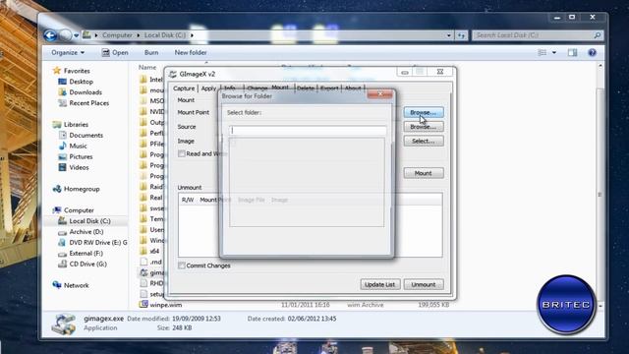Click the Source Browse button

(x=424, y=127)
